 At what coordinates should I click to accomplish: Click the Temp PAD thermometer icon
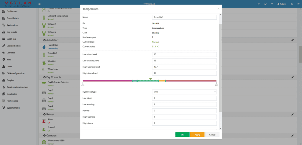(x=44, y=55)
